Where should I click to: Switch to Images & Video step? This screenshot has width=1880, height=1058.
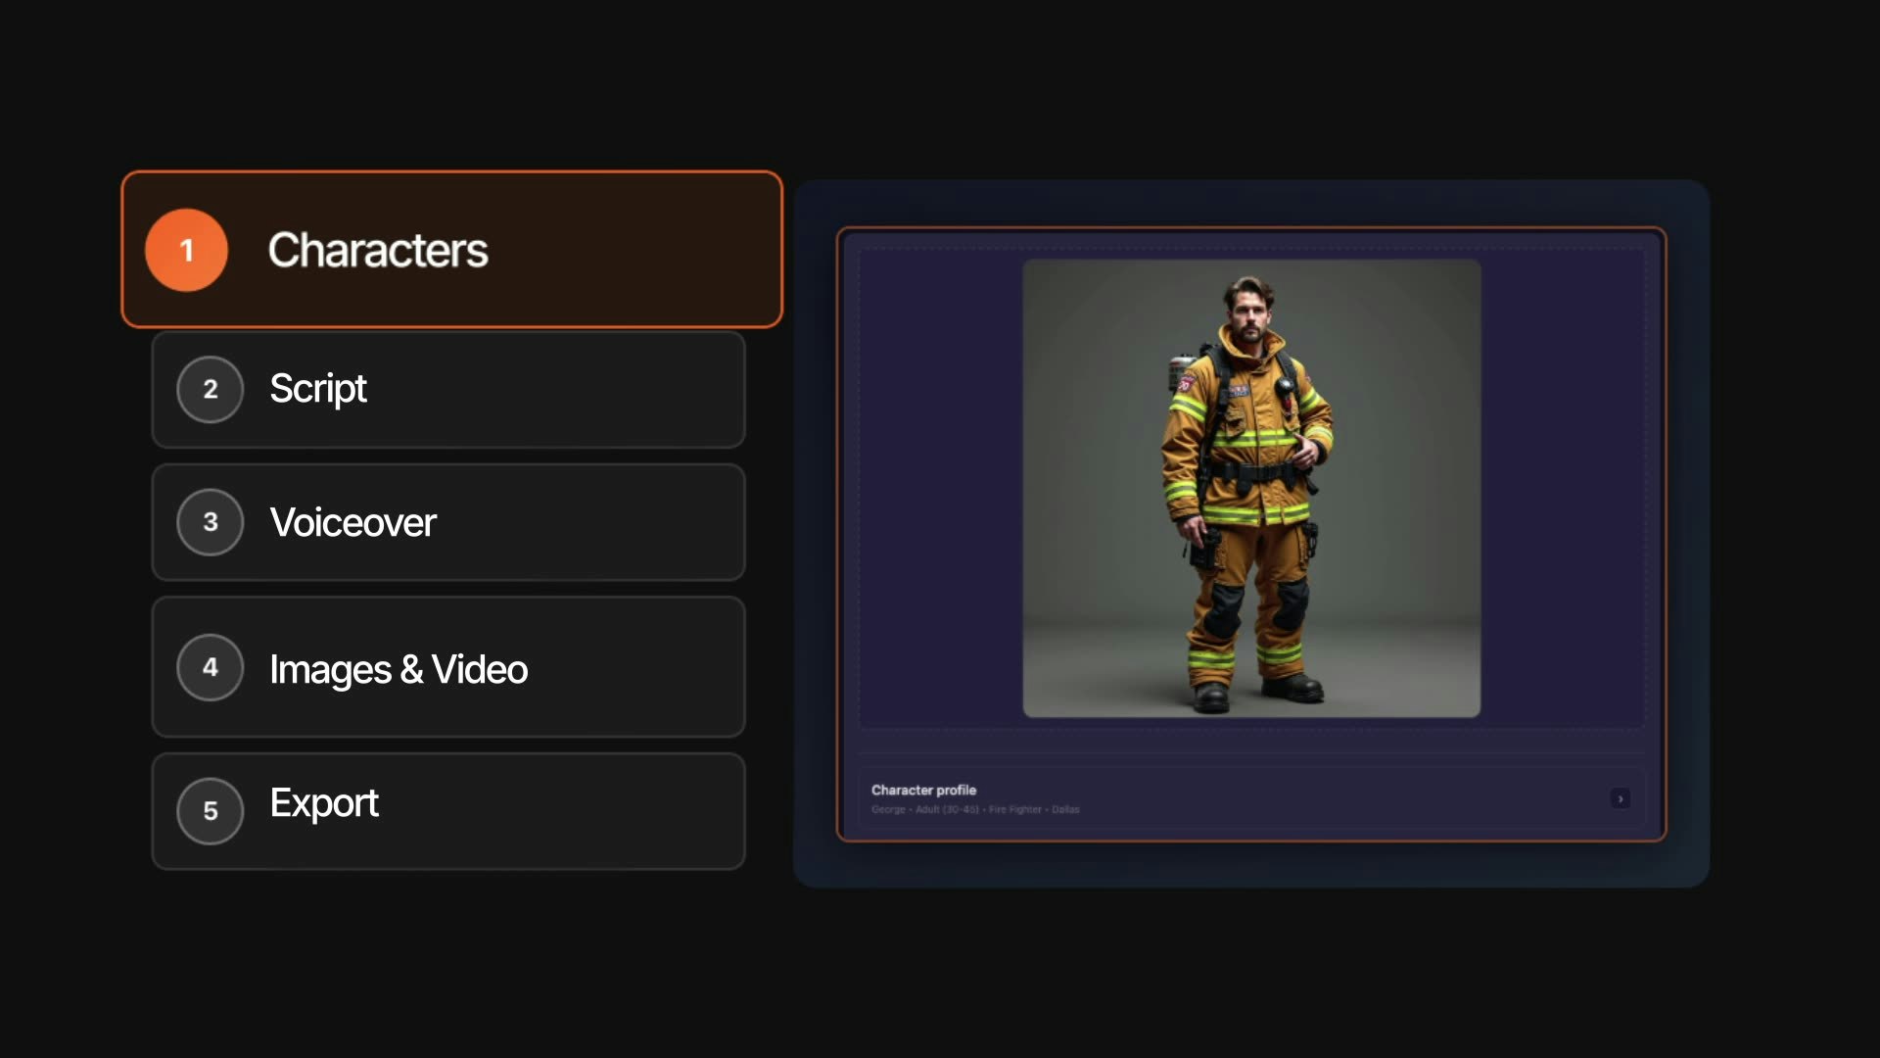pos(399,669)
